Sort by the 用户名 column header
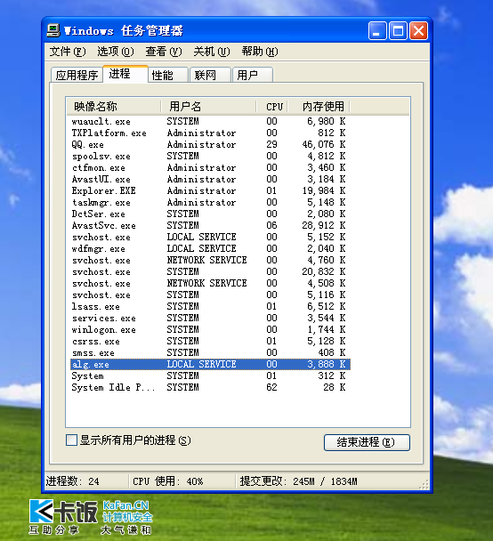The height and width of the screenshot is (541, 493). point(209,106)
